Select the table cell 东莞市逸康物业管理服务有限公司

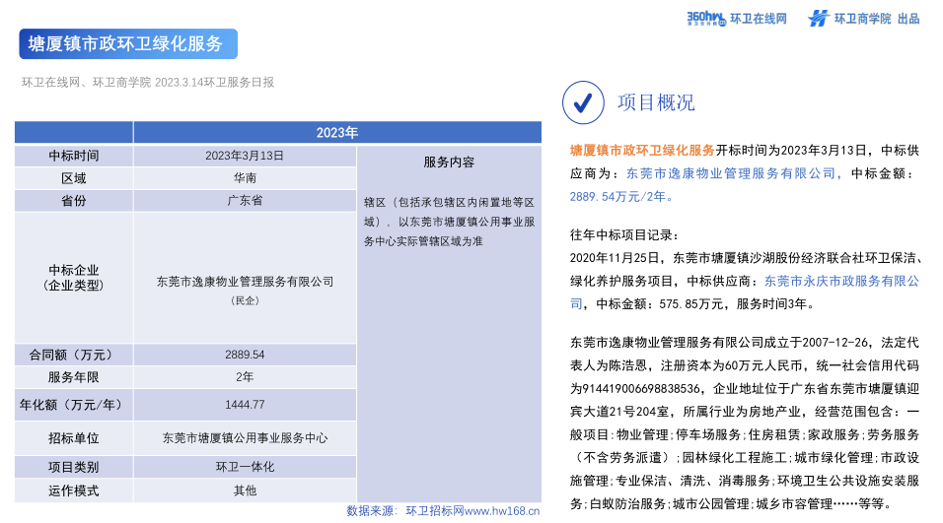click(245, 282)
